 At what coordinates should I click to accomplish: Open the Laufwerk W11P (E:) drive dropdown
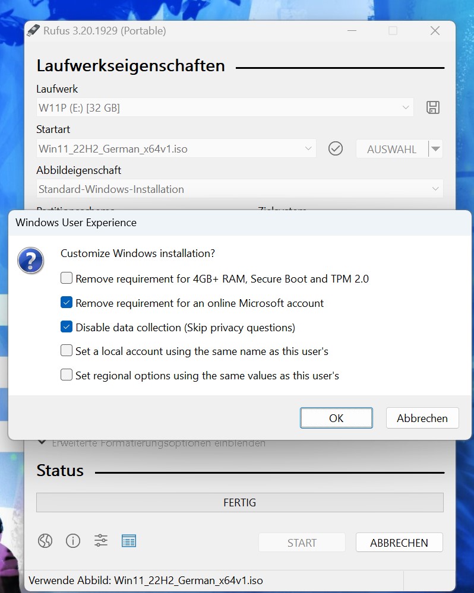pos(225,108)
